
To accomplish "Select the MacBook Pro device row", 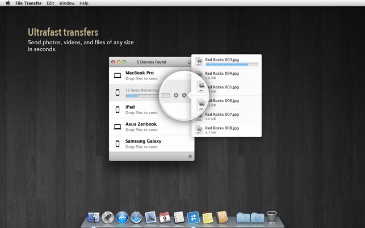I will tap(152, 75).
